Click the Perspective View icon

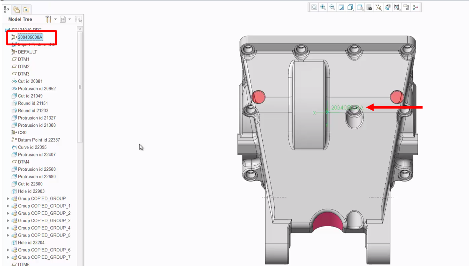coord(388,7)
